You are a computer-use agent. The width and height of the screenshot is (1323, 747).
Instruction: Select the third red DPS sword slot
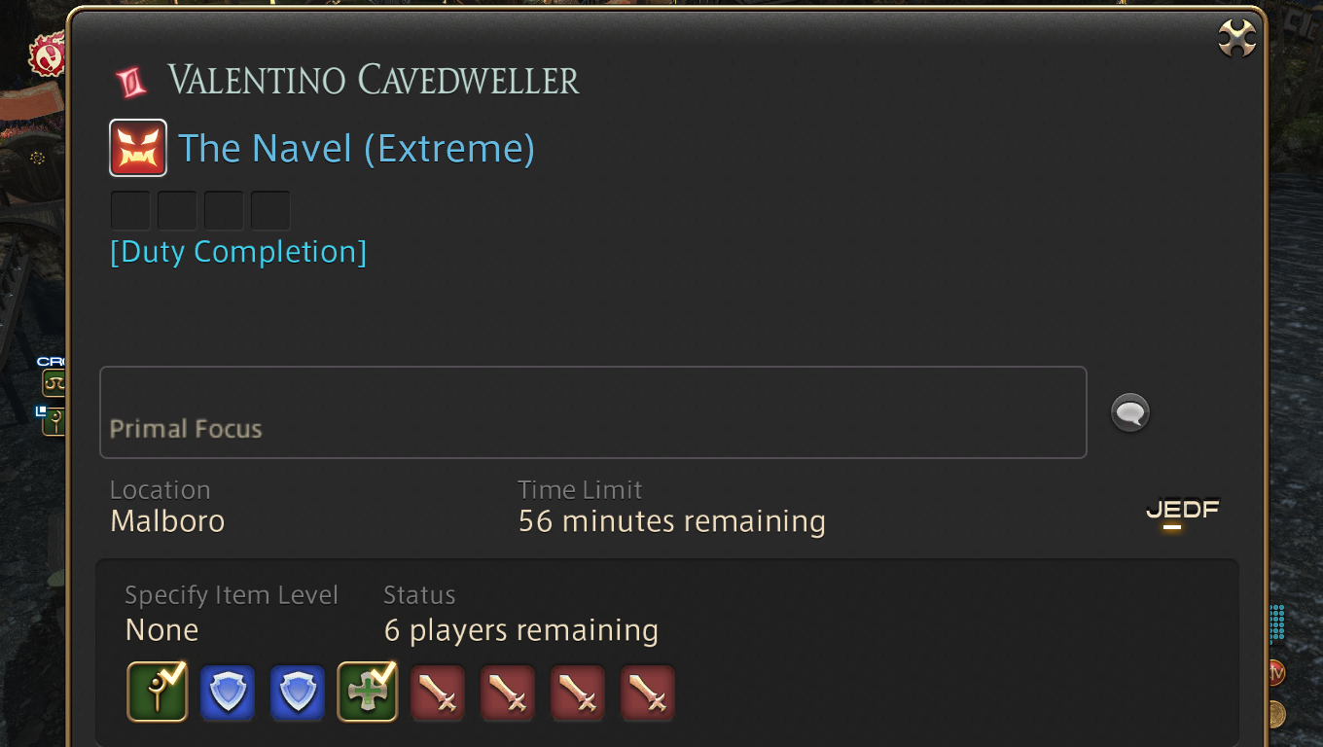[x=578, y=693]
